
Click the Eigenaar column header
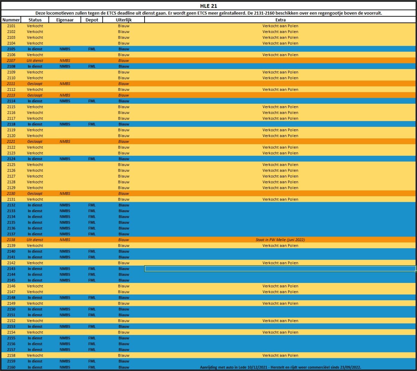point(65,20)
